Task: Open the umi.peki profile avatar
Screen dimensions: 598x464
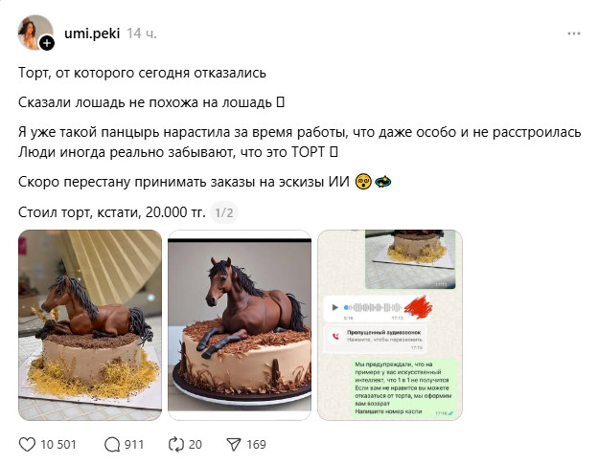Action: point(34,32)
